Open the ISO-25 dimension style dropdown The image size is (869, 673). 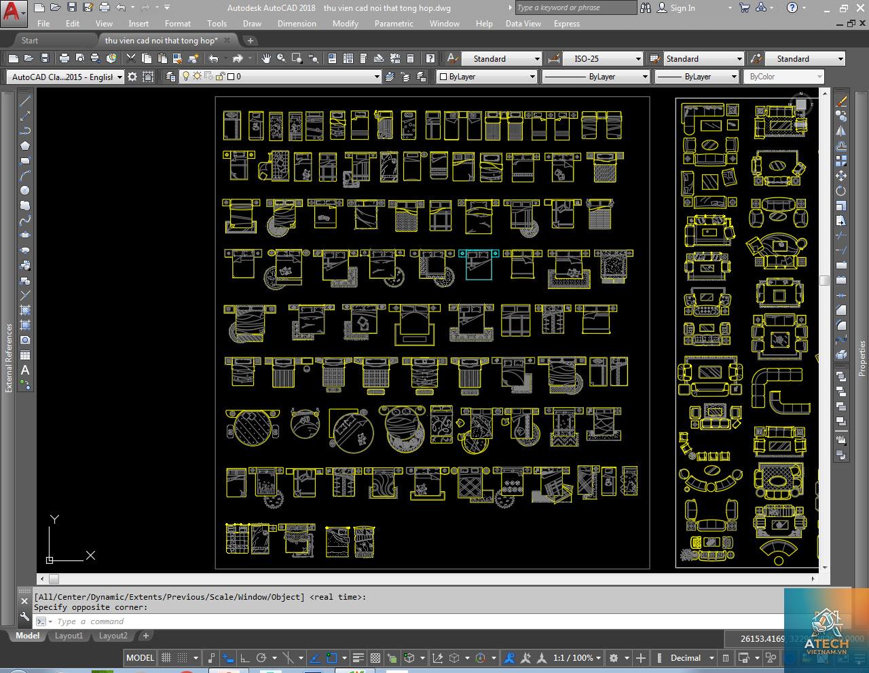(x=602, y=58)
